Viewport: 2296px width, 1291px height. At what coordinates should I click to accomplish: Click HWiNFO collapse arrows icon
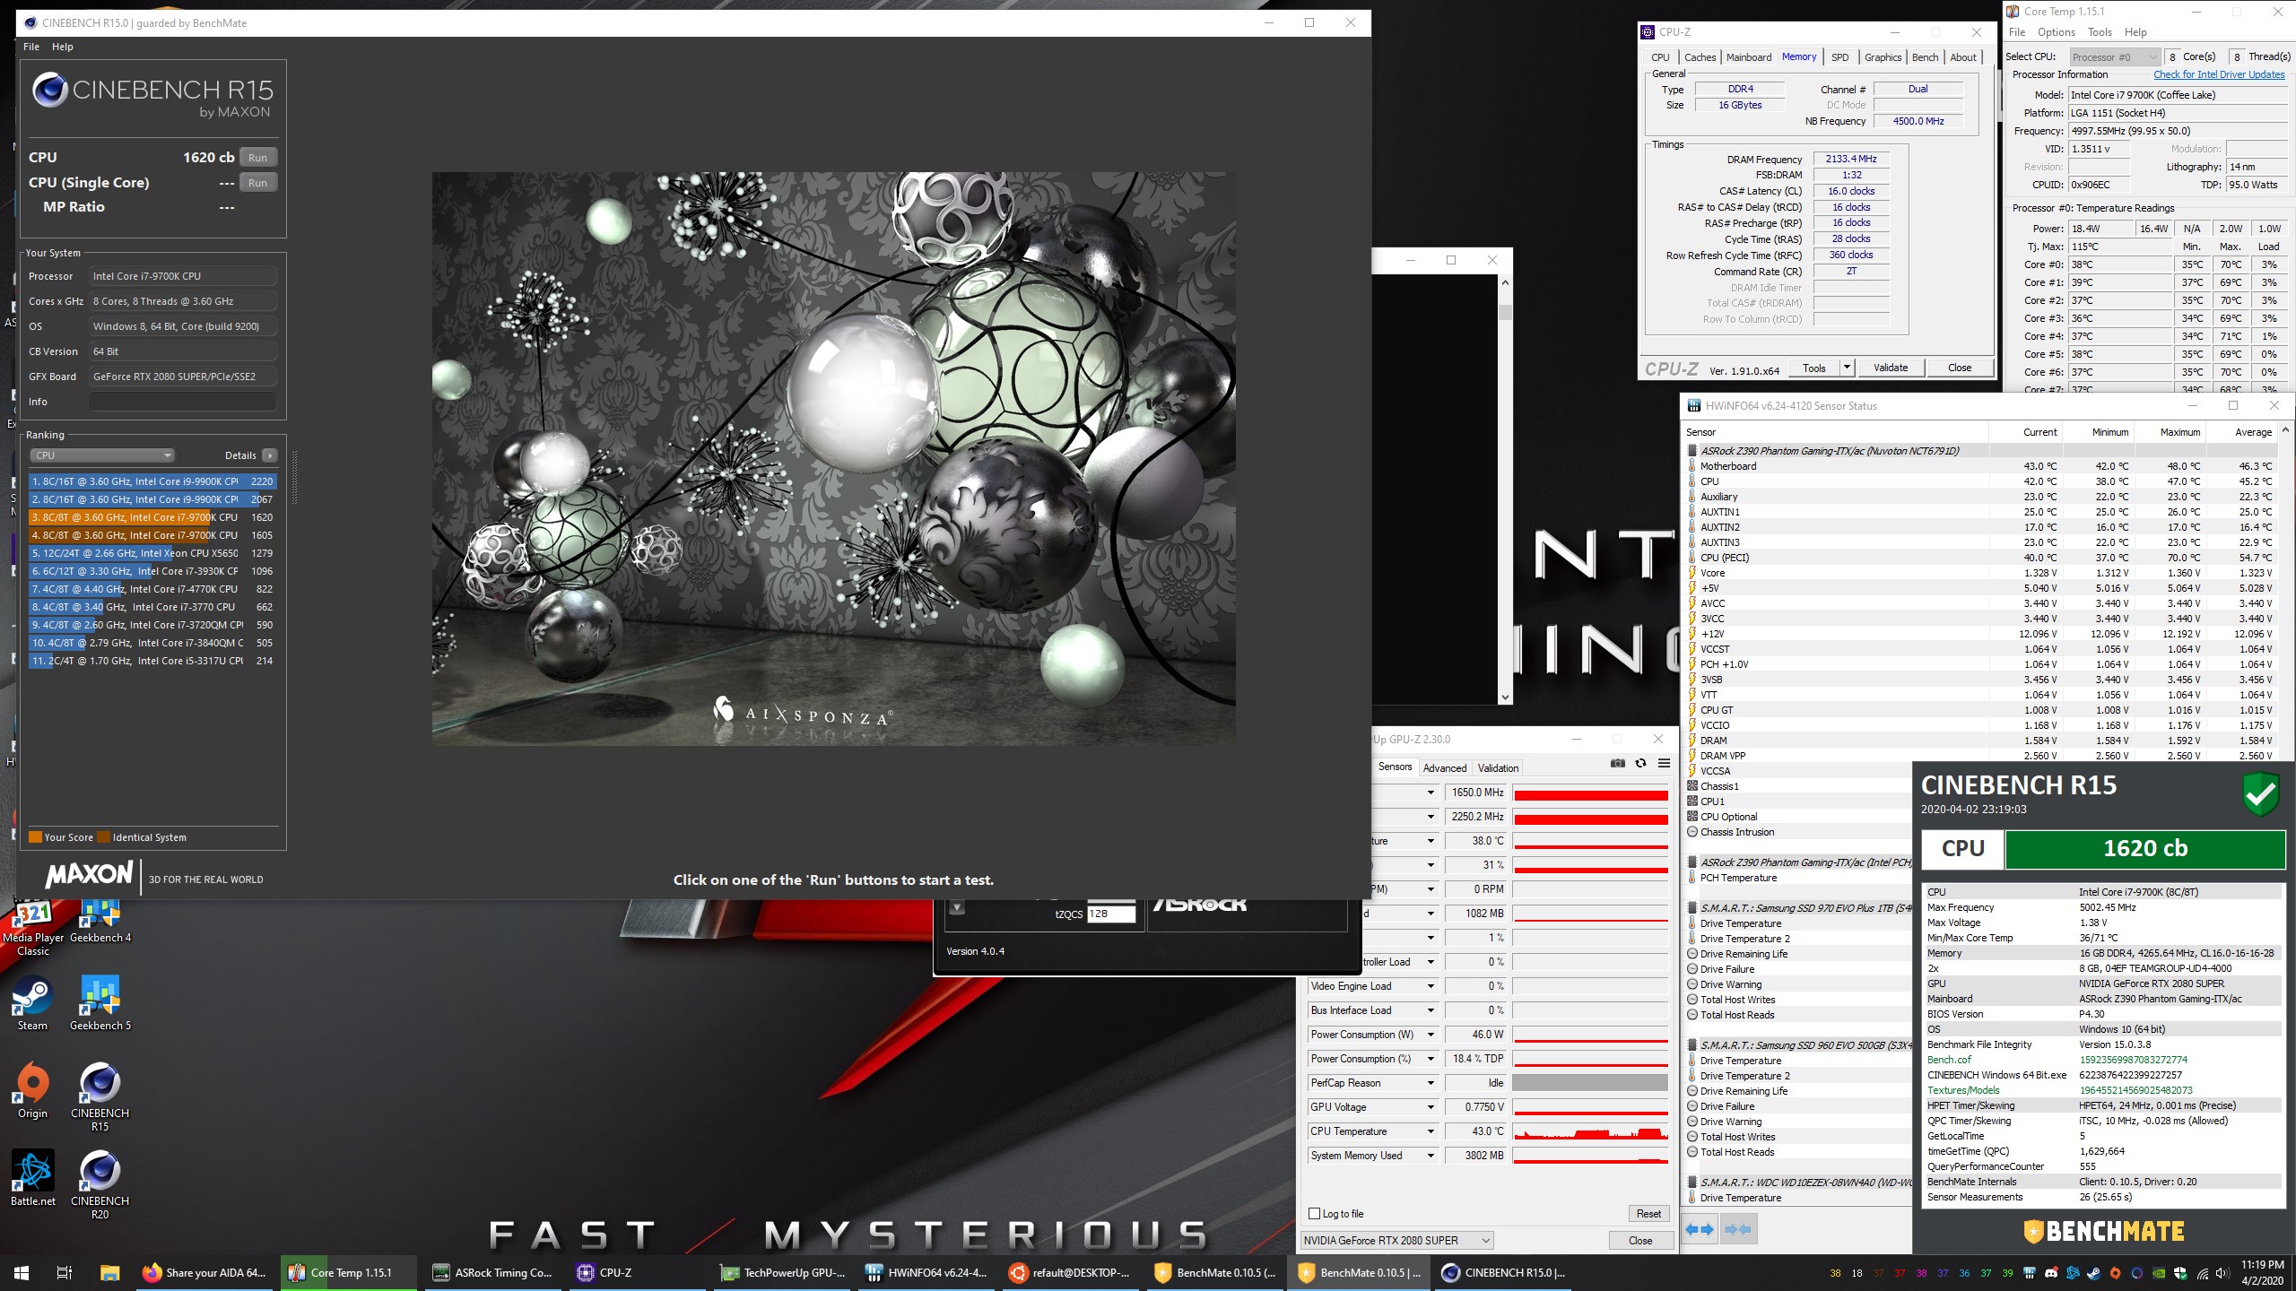click(1738, 1229)
